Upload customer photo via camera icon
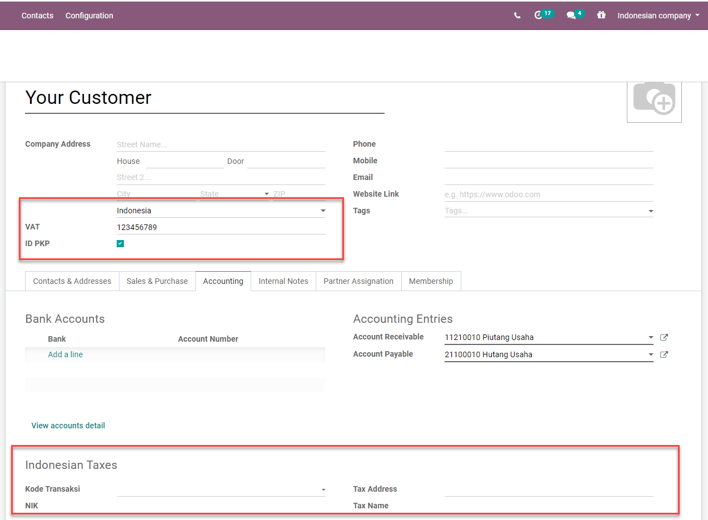Image resolution: width=708 pixels, height=520 pixels. pos(654,99)
